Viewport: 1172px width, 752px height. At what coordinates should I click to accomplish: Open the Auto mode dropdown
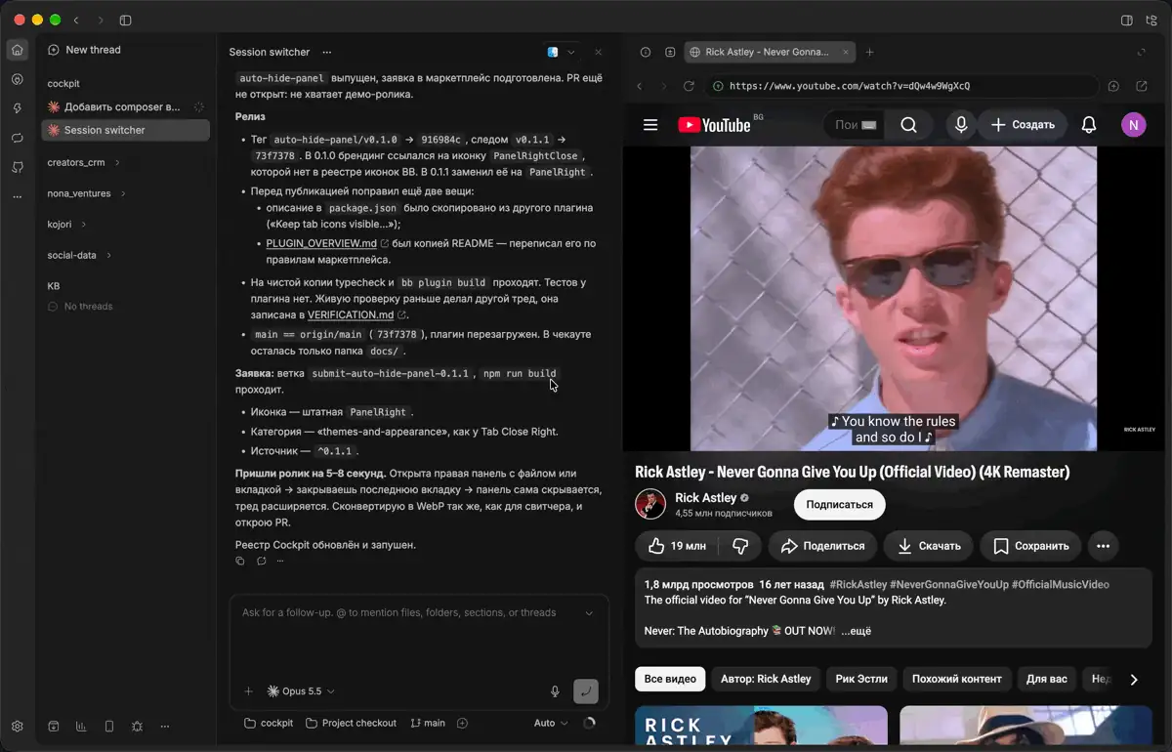551,723
